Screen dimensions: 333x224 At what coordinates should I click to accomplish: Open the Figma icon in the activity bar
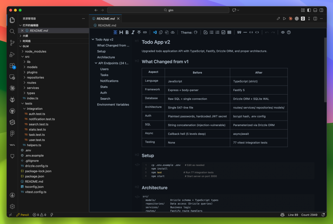(12, 133)
